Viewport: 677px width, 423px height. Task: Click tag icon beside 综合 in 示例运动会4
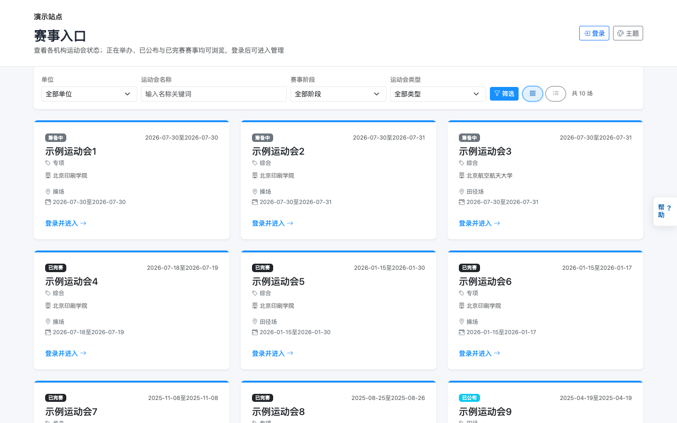pyautogui.click(x=48, y=293)
